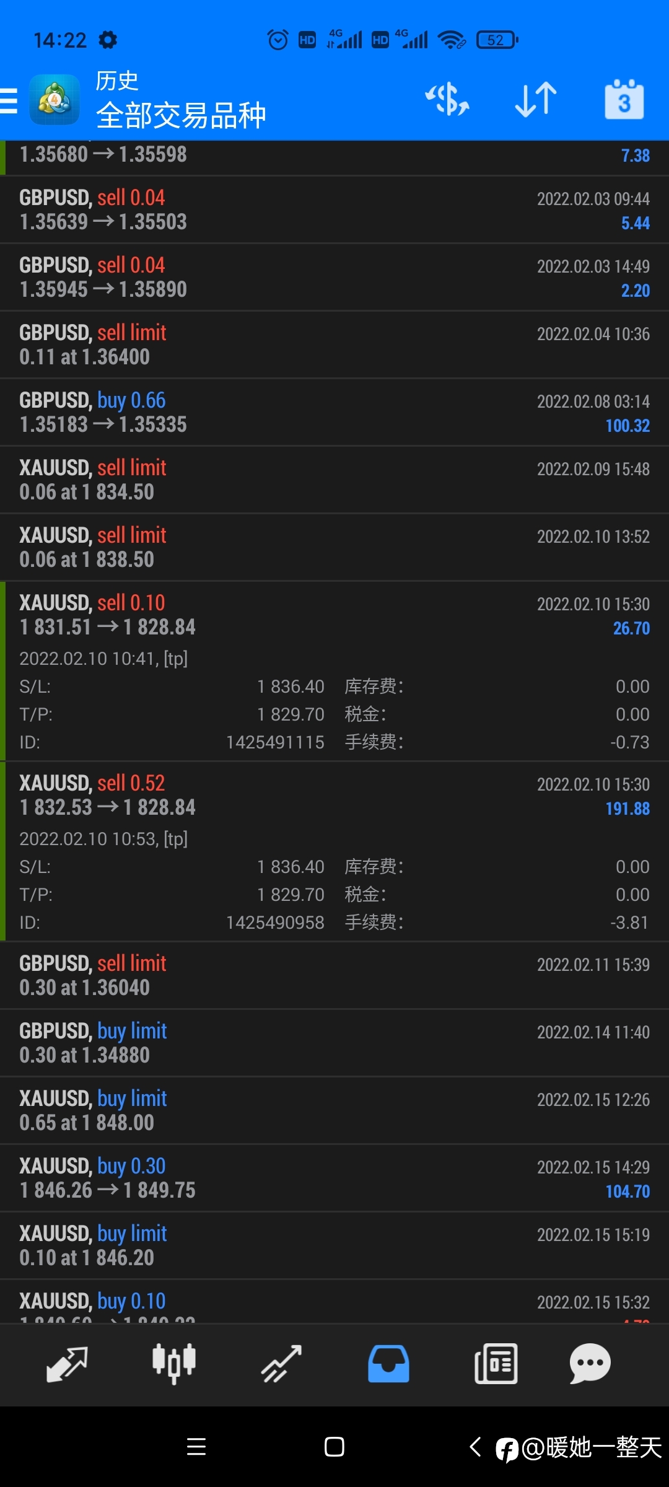Collapse the XAUUSD sell 0.10 trade details

pyautogui.click(x=334, y=672)
